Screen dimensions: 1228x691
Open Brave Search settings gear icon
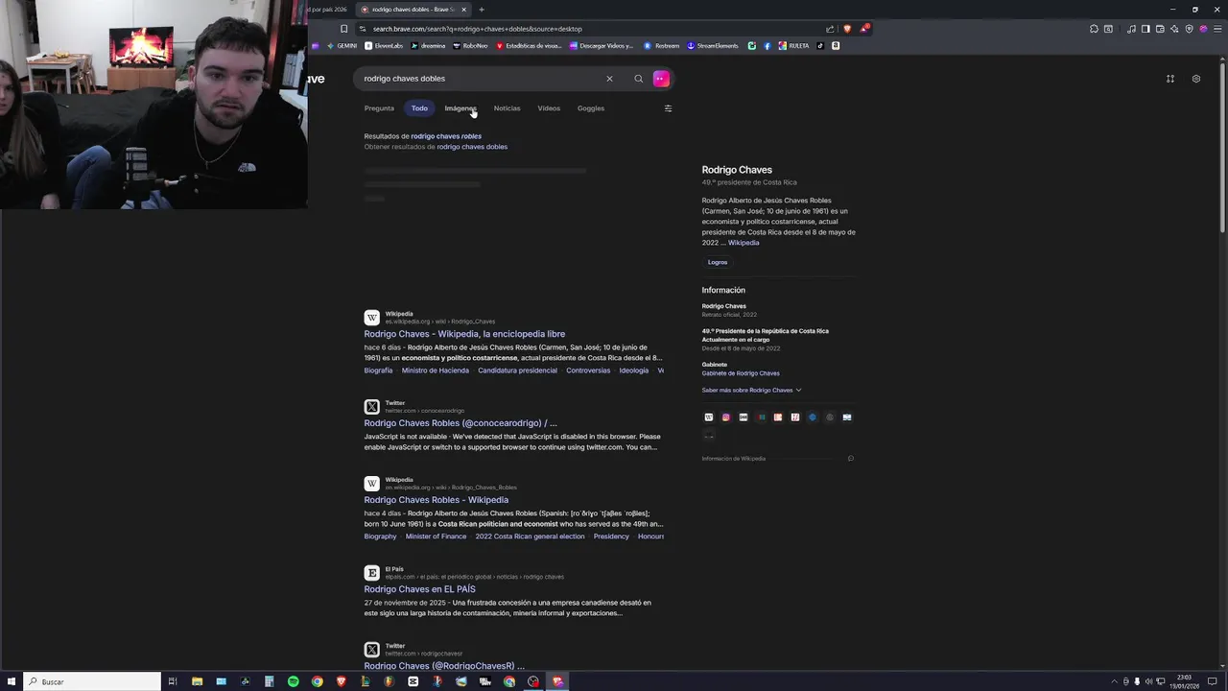[x=1195, y=79]
